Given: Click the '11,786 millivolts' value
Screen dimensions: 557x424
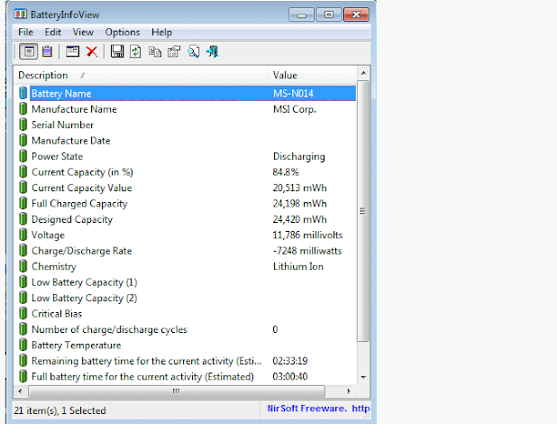Looking at the screenshot, I should click(307, 235).
